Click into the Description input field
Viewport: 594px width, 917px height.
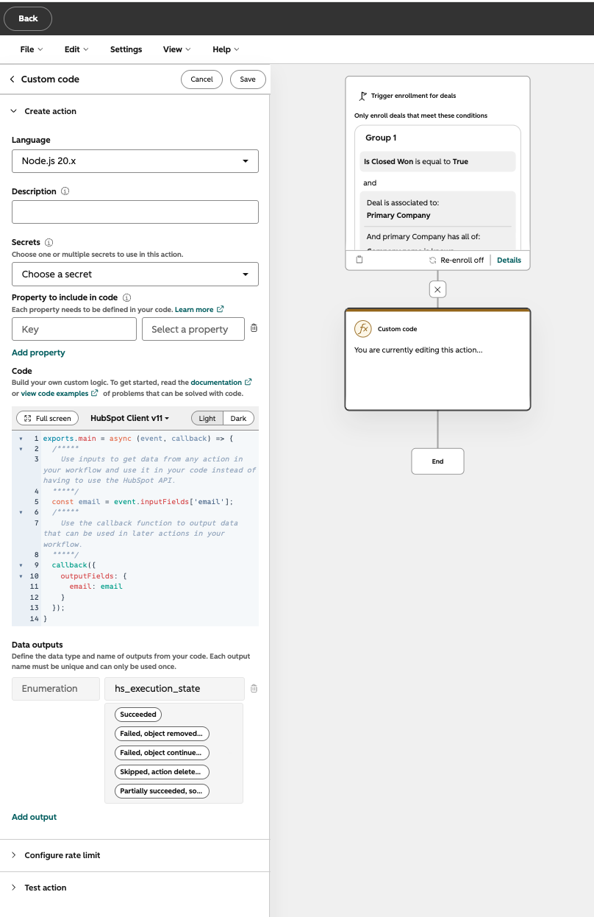135,212
